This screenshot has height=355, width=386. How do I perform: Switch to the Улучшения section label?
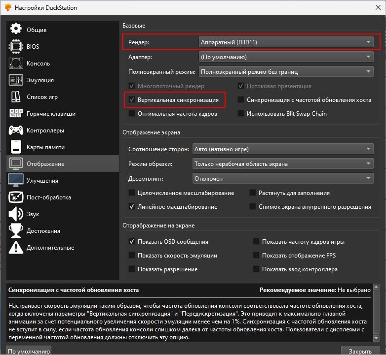pyautogui.click(x=42, y=180)
